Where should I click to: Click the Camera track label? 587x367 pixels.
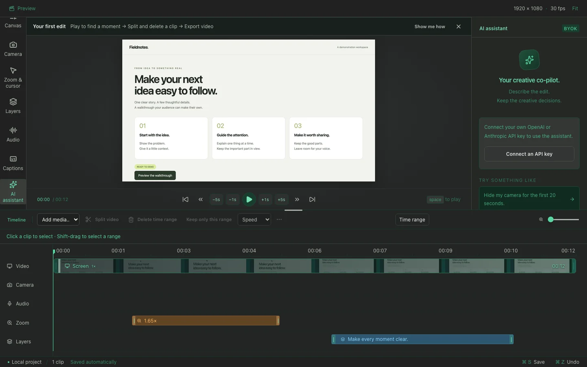[x=20, y=285]
